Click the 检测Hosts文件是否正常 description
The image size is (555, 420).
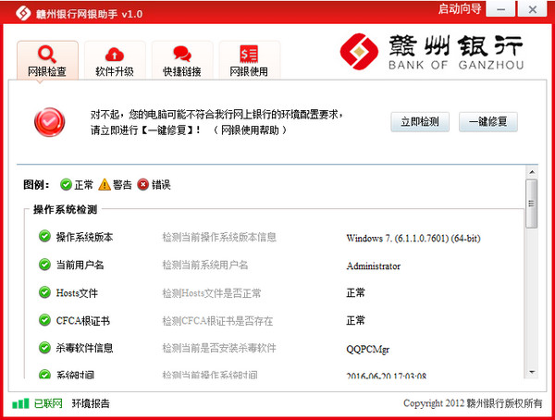(x=212, y=293)
